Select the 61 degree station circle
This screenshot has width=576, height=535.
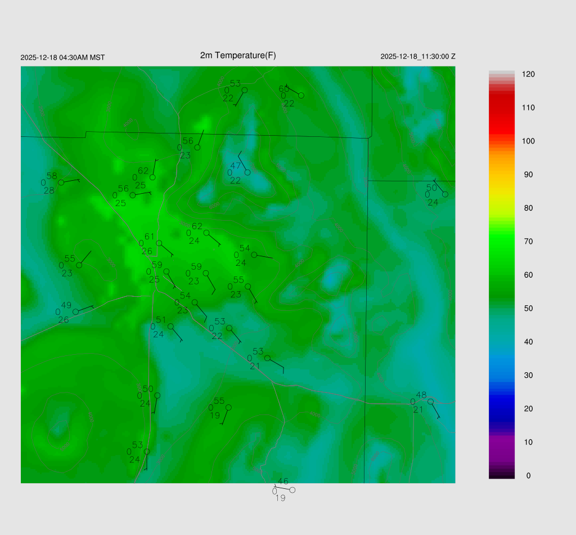(159, 243)
